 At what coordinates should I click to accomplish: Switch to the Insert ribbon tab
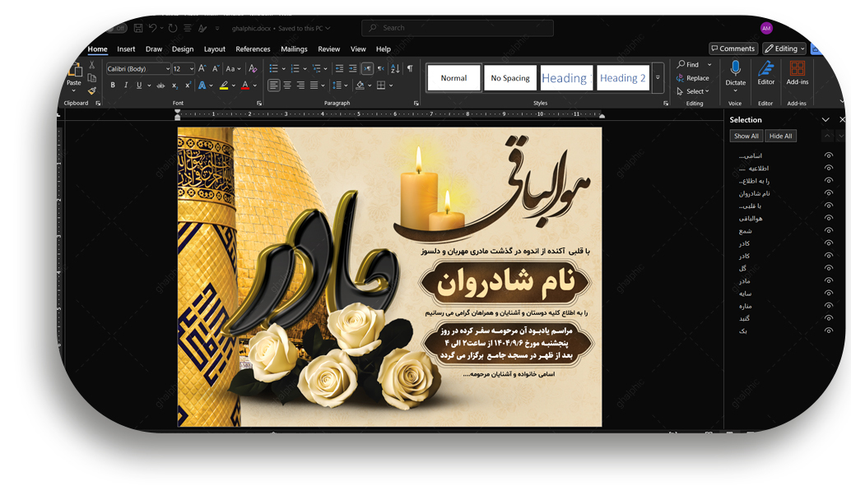coord(126,49)
